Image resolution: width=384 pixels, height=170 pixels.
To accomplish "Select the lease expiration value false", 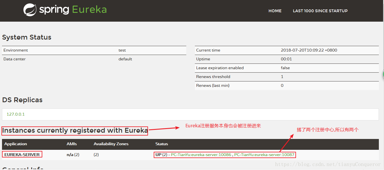I will click(285, 68).
